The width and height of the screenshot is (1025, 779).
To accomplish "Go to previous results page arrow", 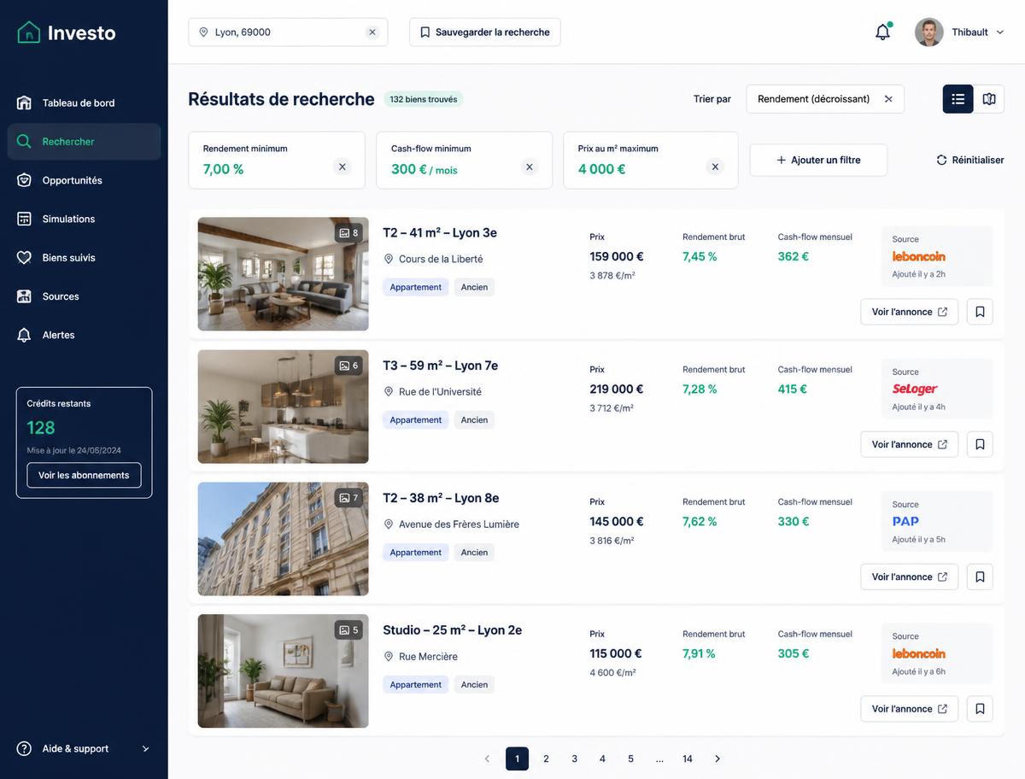I will [x=487, y=758].
